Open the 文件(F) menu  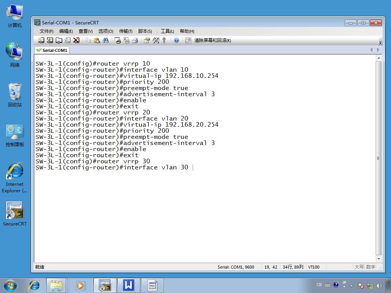click(46, 31)
